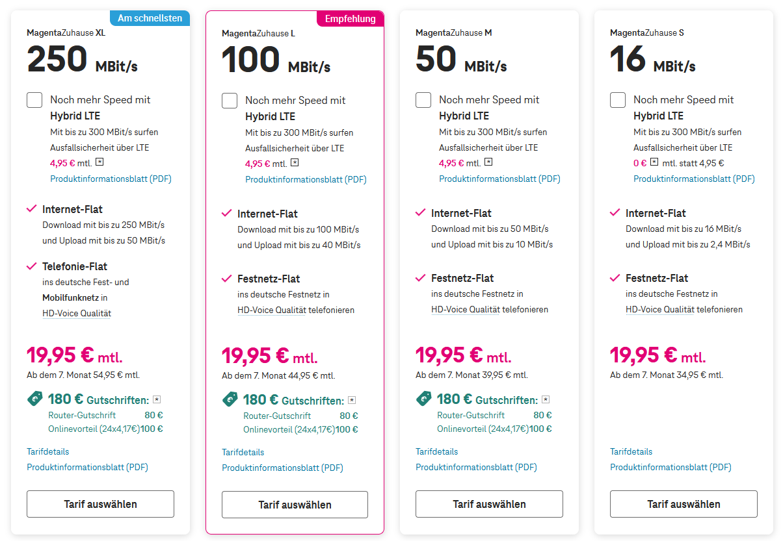
Task: Click the Empfehlung badge on MagentaZuhause L
Action: coord(350,19)
